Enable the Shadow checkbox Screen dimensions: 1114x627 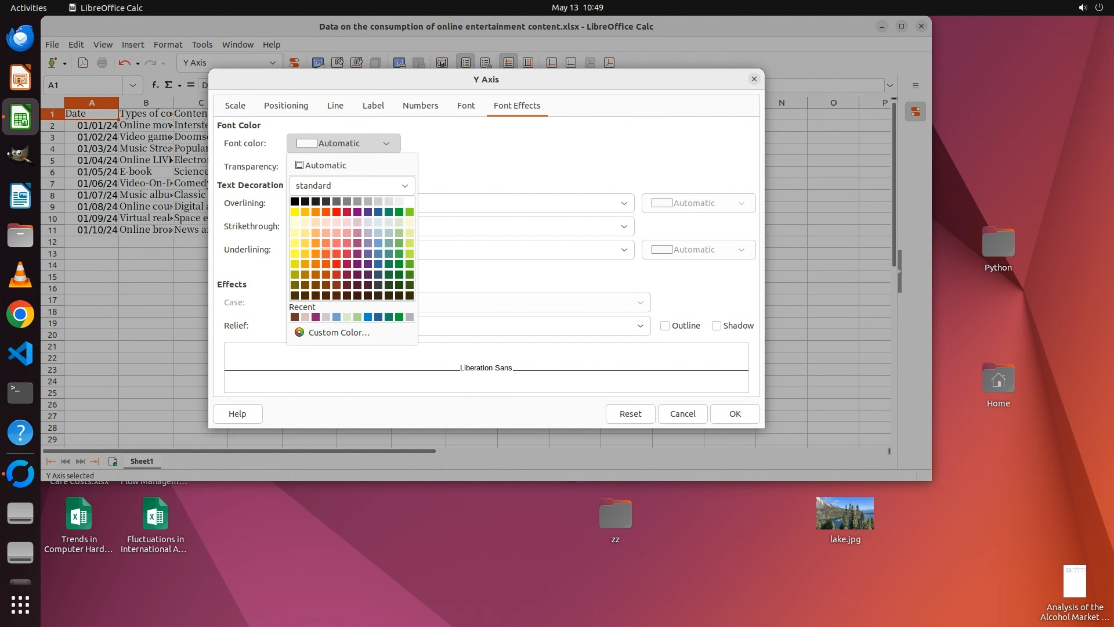(x=717, y=326)
